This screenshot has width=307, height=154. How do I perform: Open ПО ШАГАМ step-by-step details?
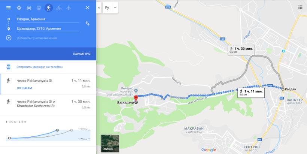pos(24,88)
